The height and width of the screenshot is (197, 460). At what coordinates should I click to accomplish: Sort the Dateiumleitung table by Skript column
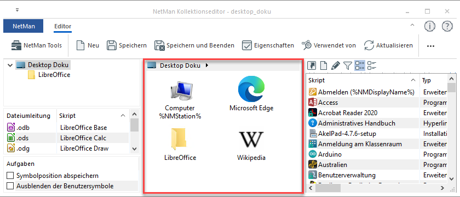click(93, 116)
